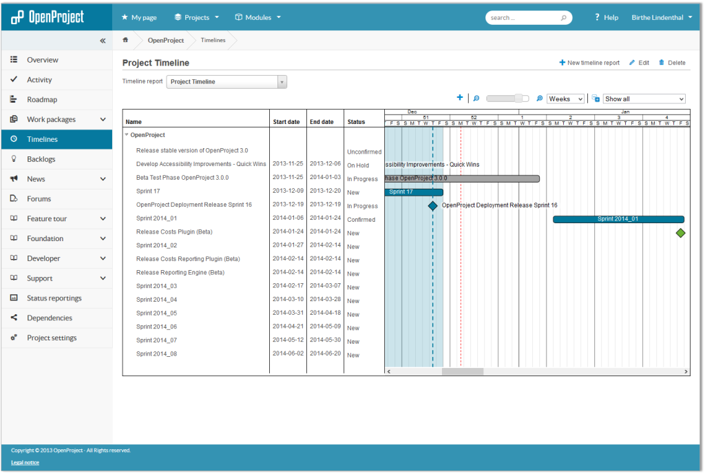Click the outline expand icon before Show all
The image size is (705, 474).
(596, 99)
